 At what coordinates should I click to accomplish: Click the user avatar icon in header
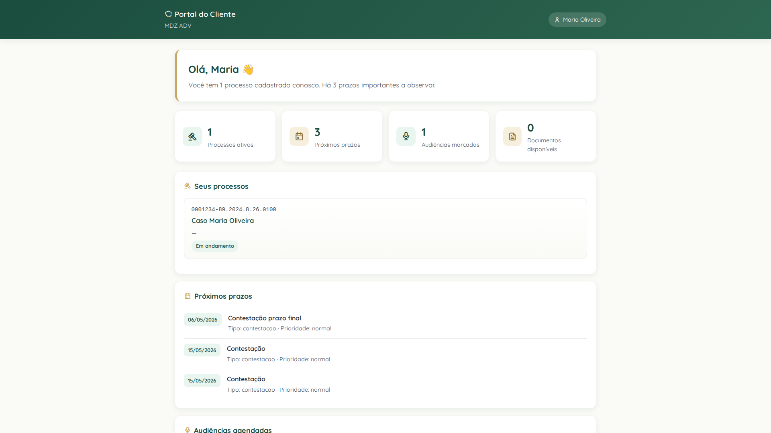(557, 20)
